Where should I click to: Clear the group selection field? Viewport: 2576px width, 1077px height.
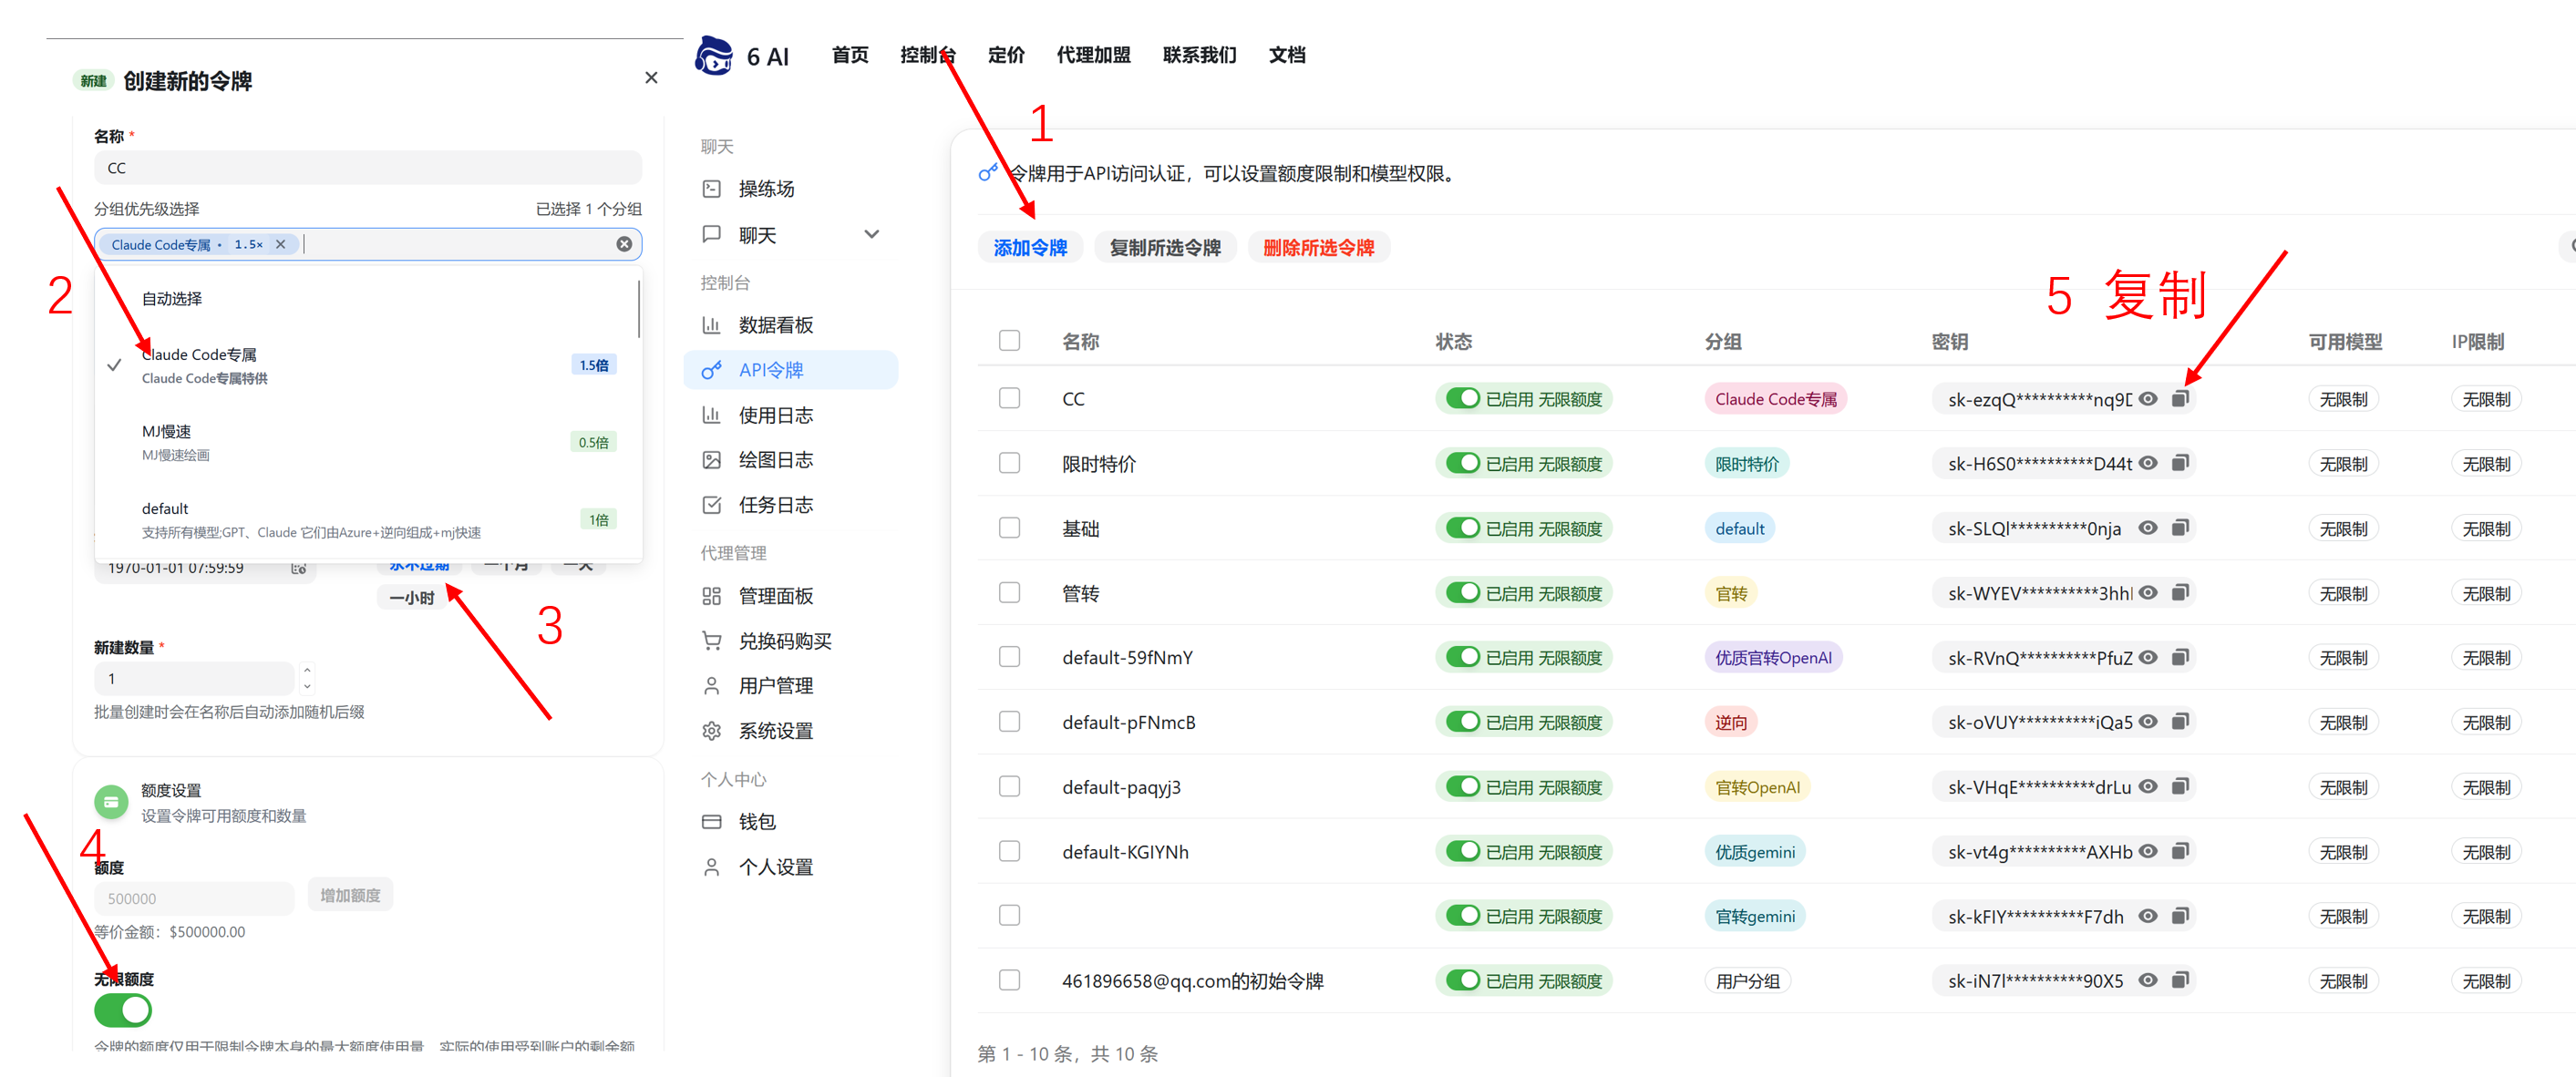624,244
